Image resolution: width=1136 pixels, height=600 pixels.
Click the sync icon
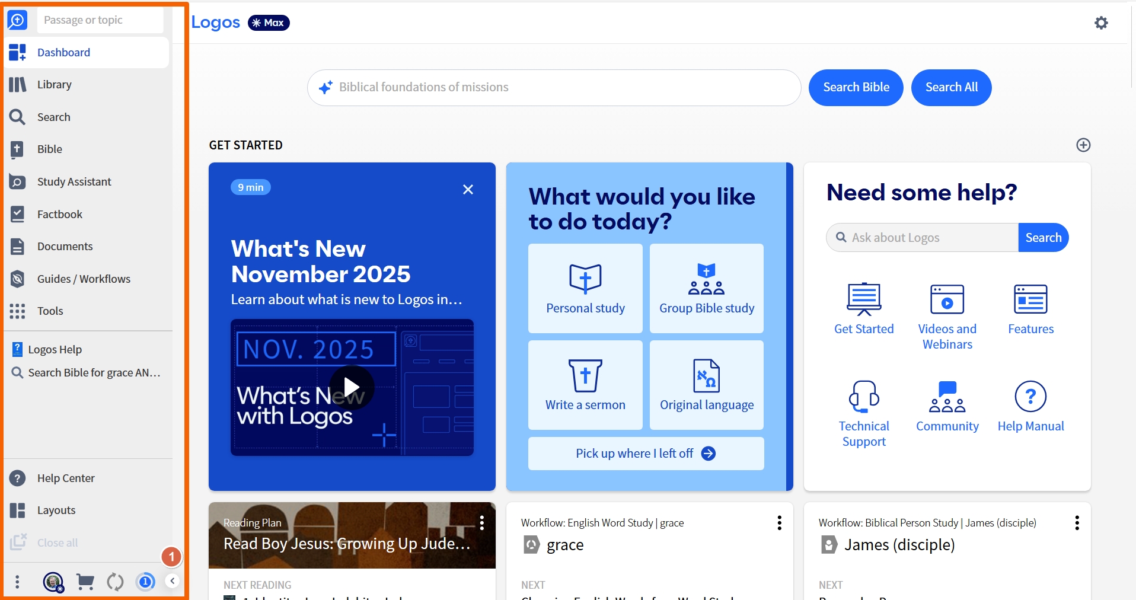[115, 582]
